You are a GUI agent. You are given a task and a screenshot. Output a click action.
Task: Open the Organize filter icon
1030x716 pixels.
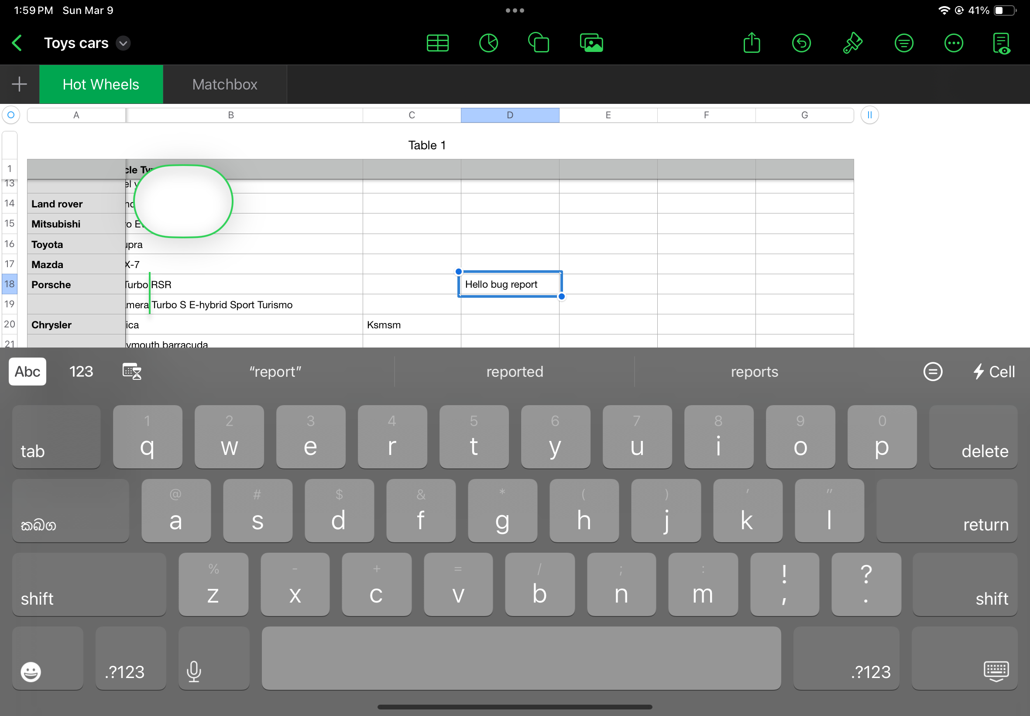(x=903, y=44)
